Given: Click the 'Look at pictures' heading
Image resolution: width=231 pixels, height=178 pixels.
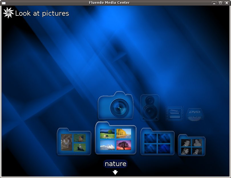Looking at the screenshot, I should pos(42,14).
